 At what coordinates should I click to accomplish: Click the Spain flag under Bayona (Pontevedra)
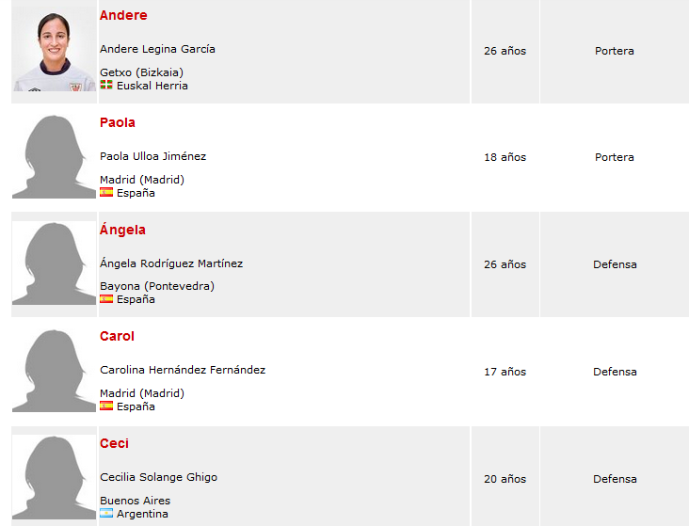[106, 299]
